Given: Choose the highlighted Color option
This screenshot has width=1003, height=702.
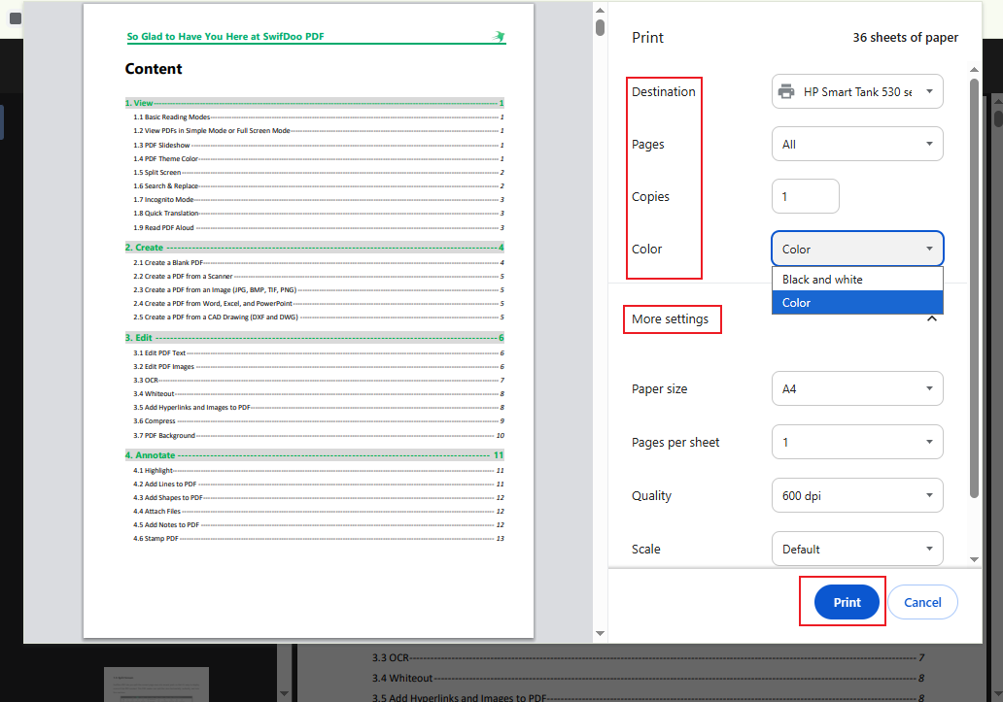Looking at the screenshot, I should (857, 302).
